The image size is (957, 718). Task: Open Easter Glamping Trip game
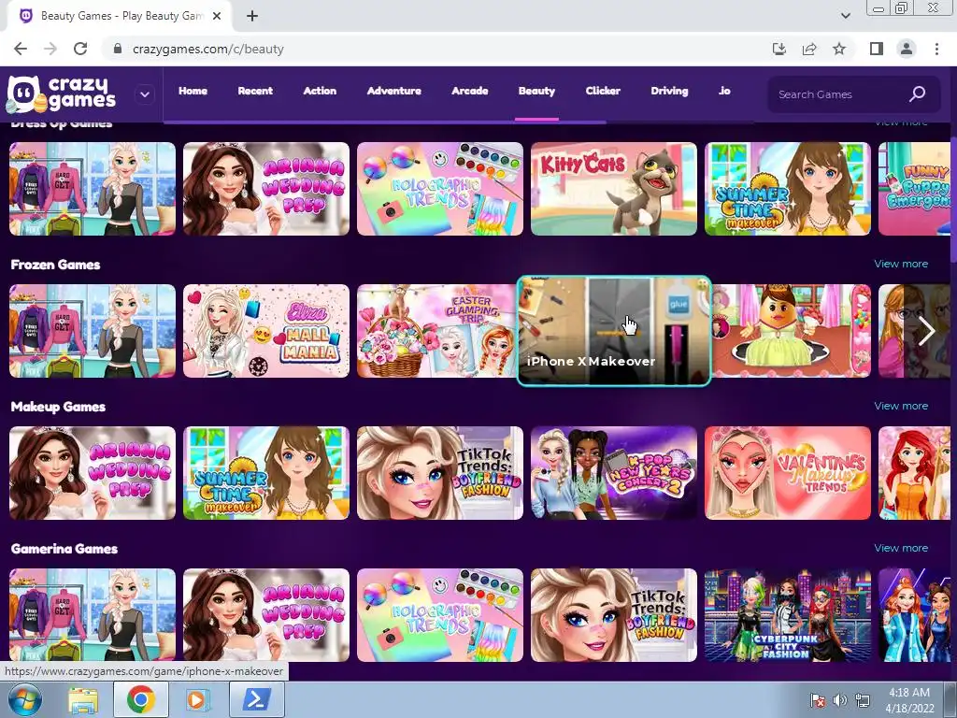(x=437, y=331)
